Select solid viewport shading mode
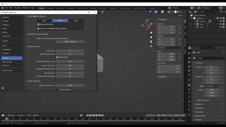The height and width of the screenshot is (127, 226). [x=176, y=12]
